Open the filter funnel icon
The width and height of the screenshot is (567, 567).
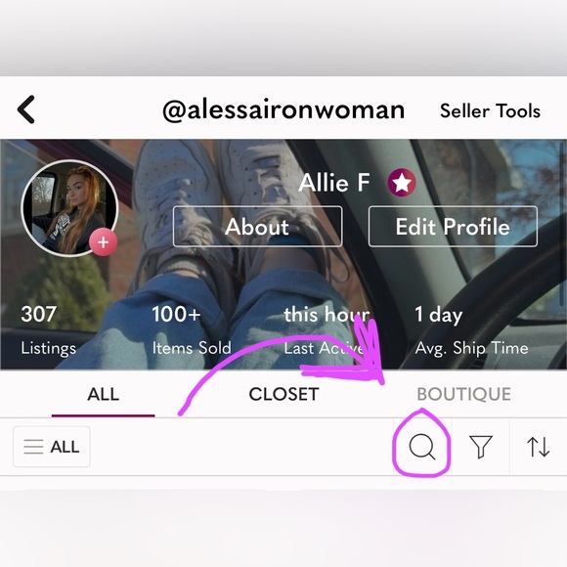coord(481,447)
